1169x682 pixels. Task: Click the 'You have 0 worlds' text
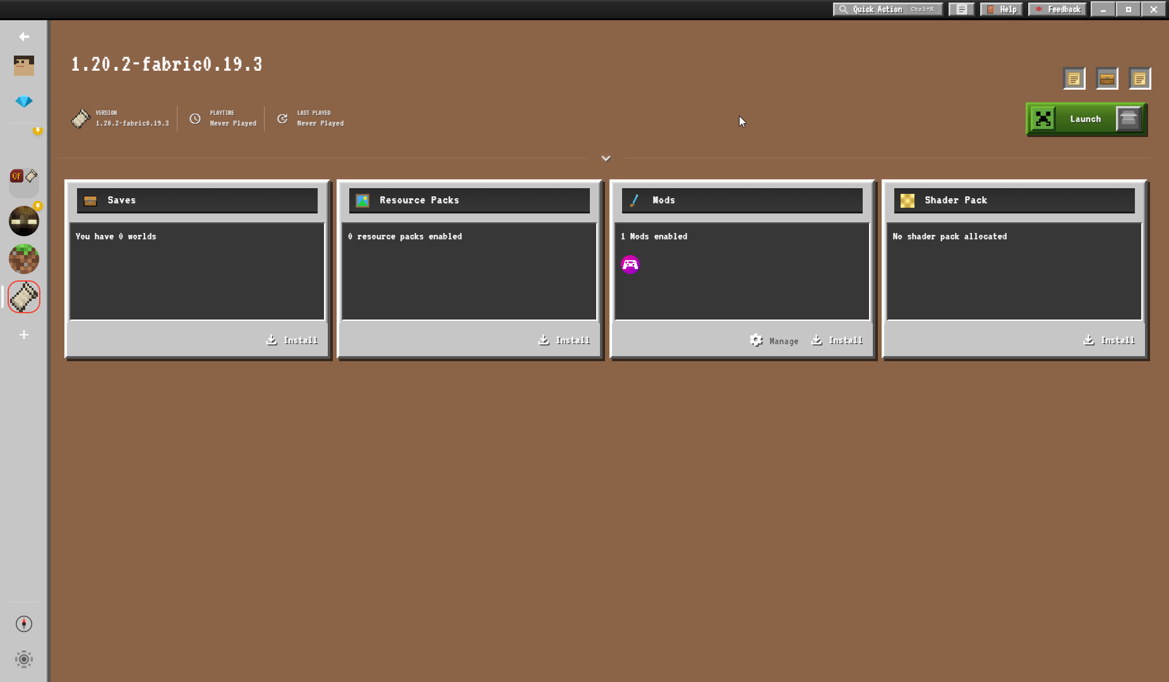(x=116, y=236)
